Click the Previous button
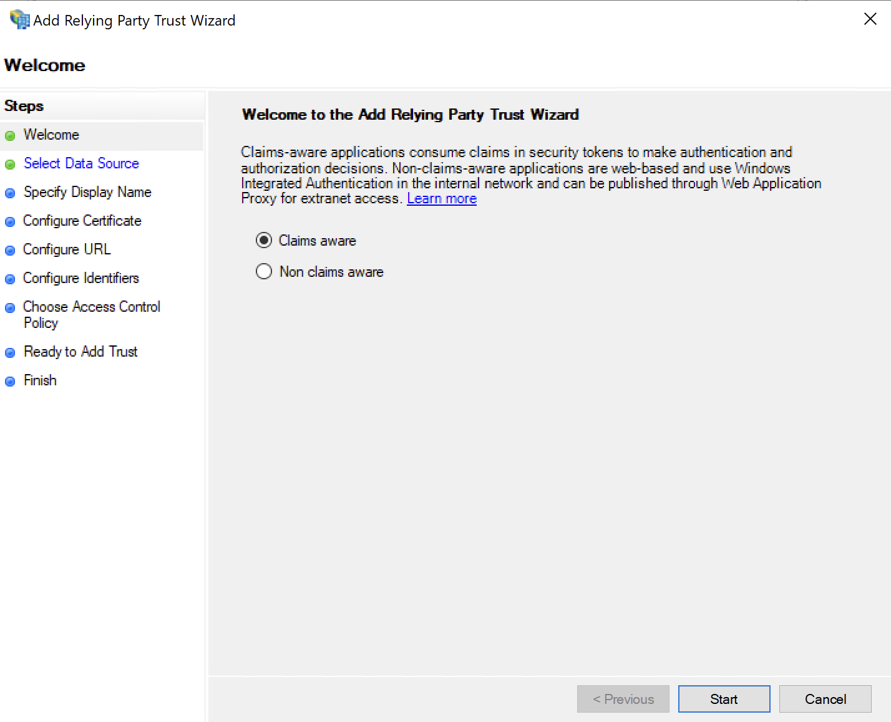This screenshot has width=891, height=722. tap(623, 699)
